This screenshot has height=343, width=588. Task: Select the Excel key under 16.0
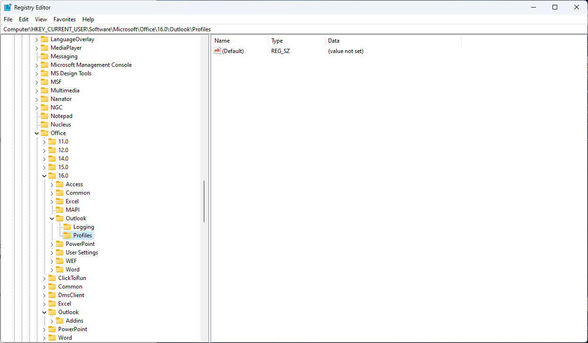pyautogui.click(x=72, y=201)
